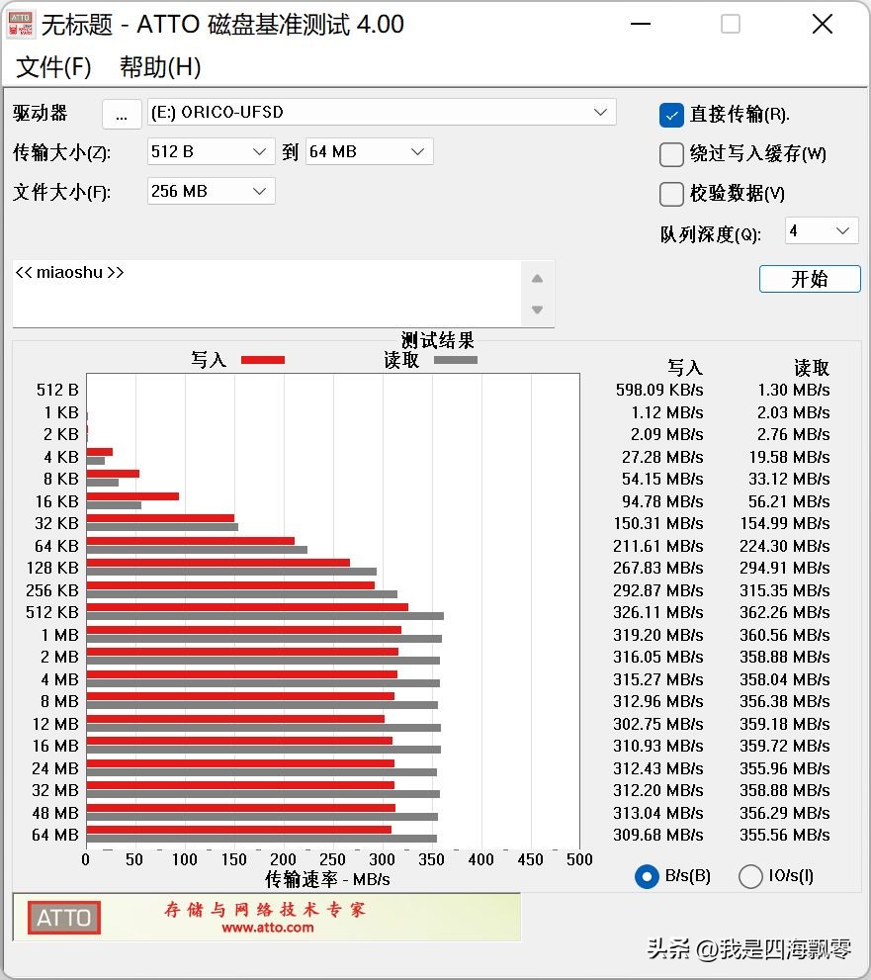Enable the 校验数据(V) checkbox
871x980 pixels.
[670, 193]
